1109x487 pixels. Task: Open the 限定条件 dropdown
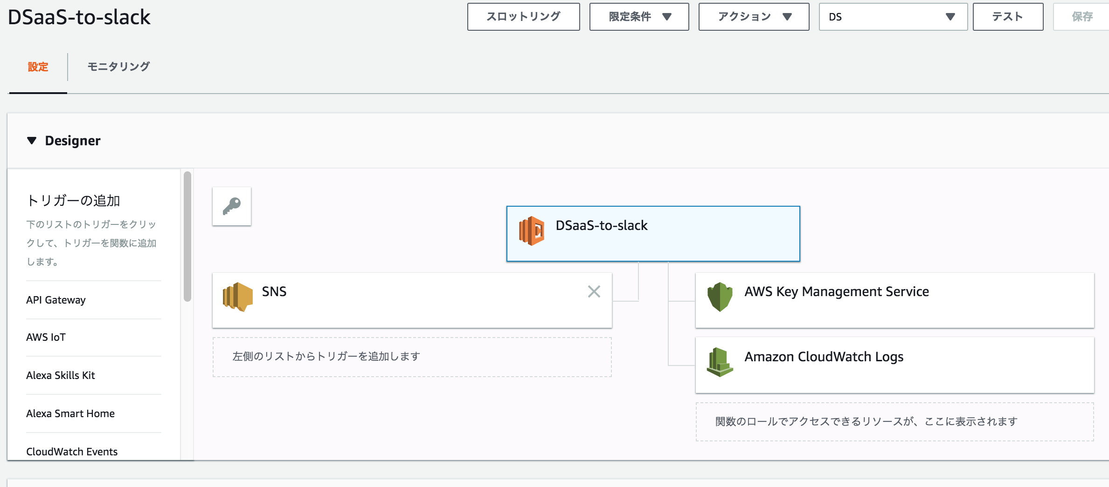pyautogui.click(x=639, y=17)
